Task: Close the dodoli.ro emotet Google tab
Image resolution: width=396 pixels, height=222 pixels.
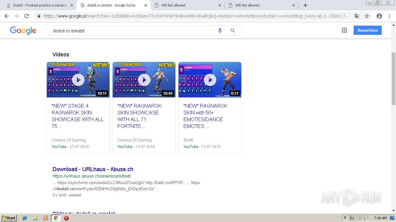Action: (146, 5)
